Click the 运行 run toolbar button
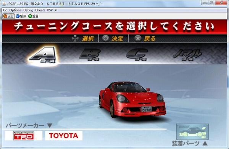This screenshot has height=149, width=229. pos(8,16)
